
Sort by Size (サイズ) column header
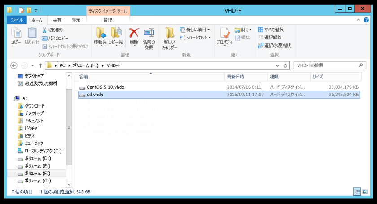[x=336, y=77]
